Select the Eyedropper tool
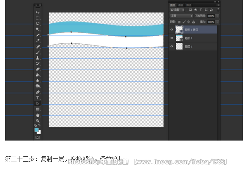 pyautogui.click(x=37, y=41)
